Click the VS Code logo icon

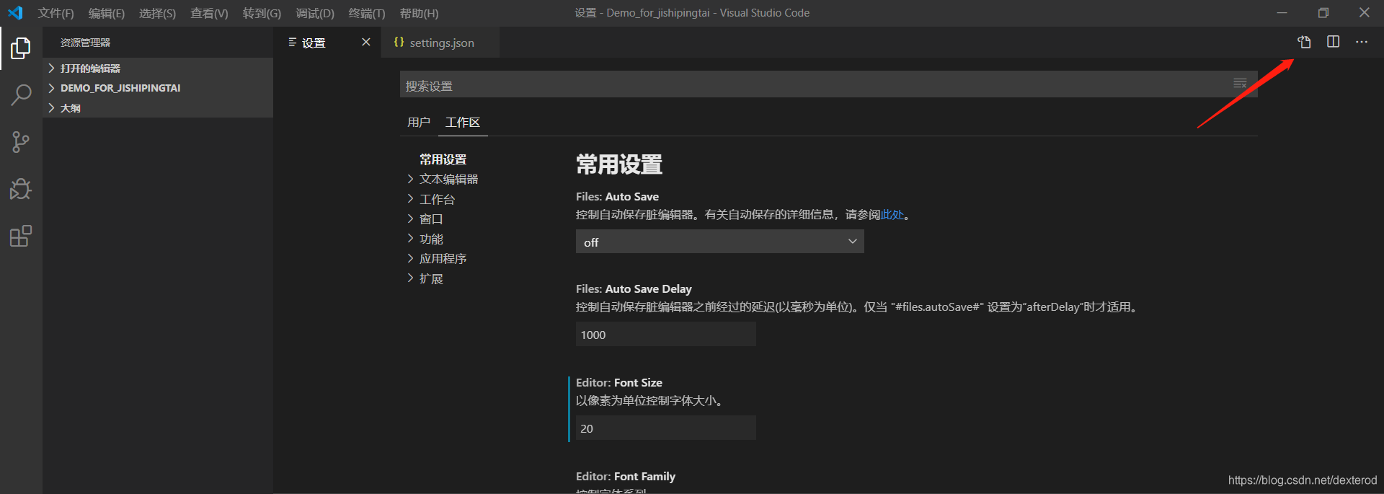point(15,13)
